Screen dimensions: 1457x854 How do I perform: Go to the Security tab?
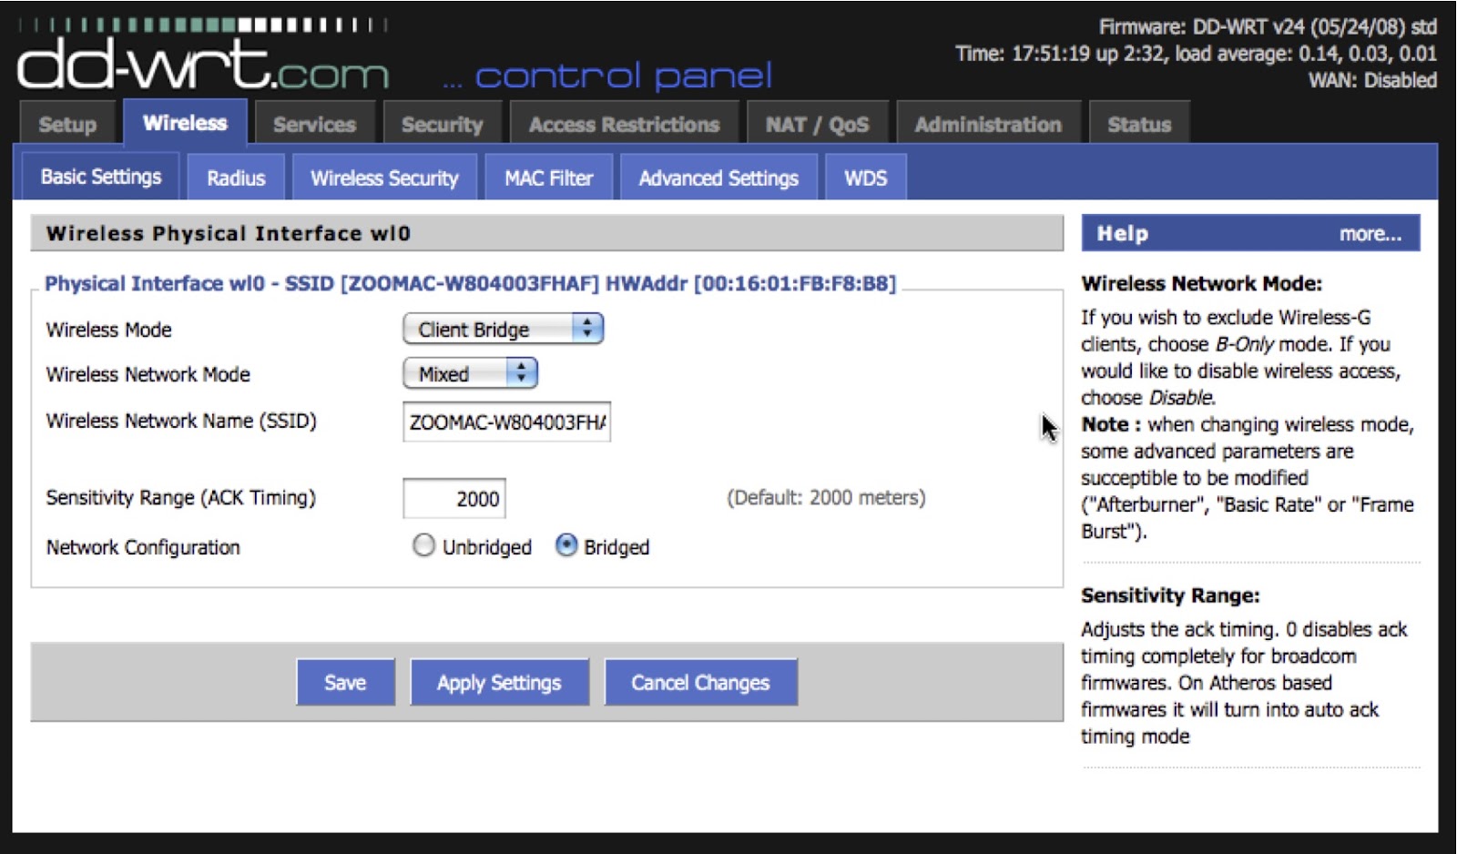coord(442,125)
